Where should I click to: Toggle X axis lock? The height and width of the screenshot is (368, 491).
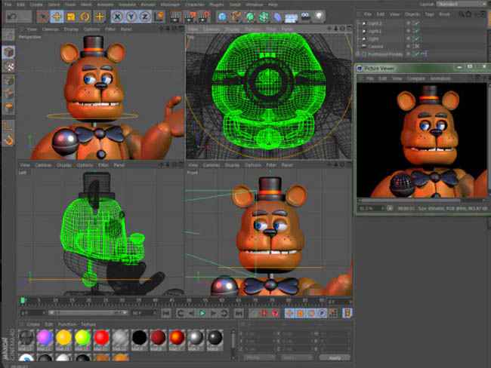(117, 17)
